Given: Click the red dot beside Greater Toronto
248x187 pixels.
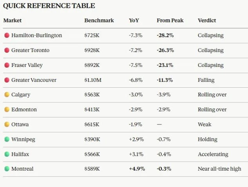Looking at the screenshot, I should (7, 50).
